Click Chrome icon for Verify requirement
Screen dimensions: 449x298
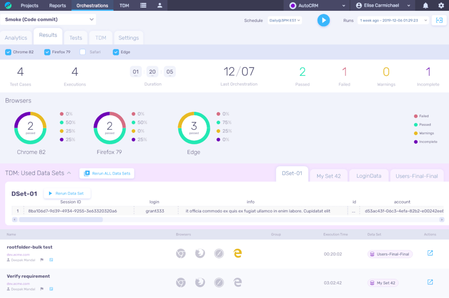click(x=181, y=283)
